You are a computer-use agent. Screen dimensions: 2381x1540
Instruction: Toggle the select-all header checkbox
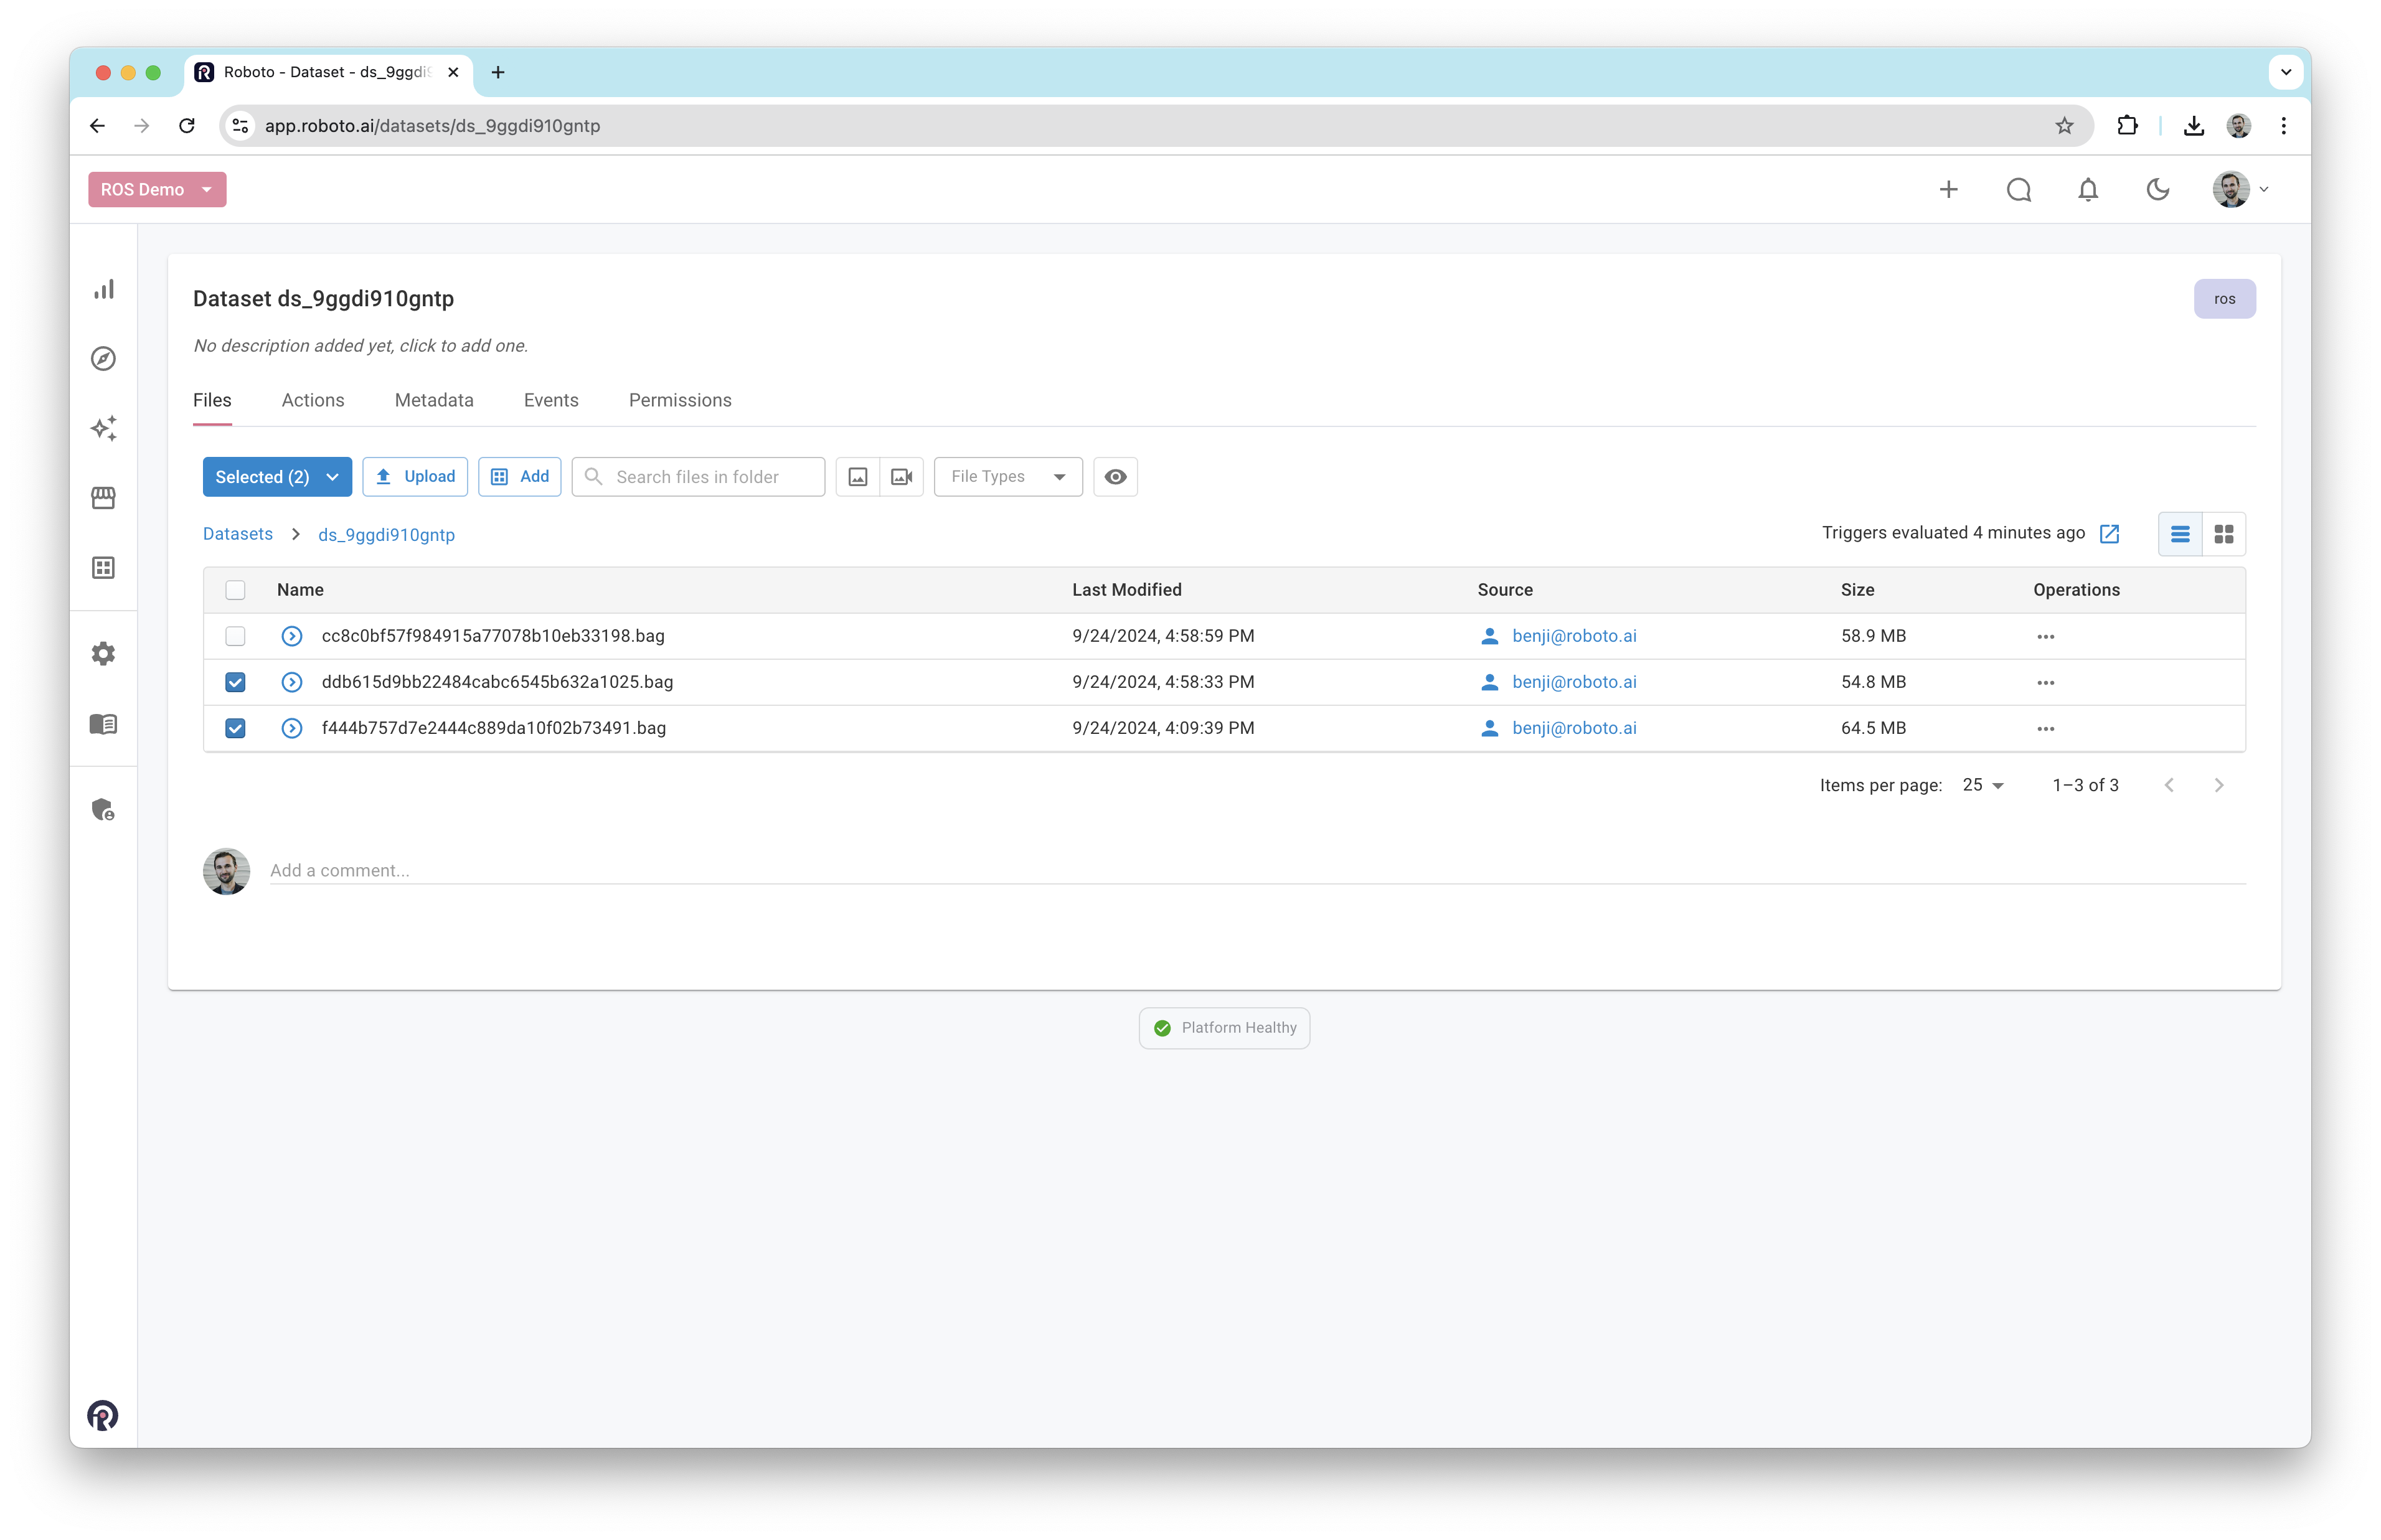pyautogui.click(x=235, y=590)
